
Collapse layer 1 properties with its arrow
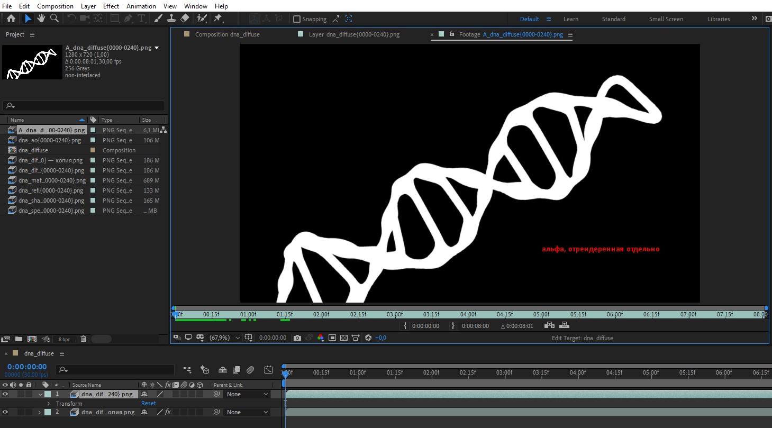(x=41, y=394)
